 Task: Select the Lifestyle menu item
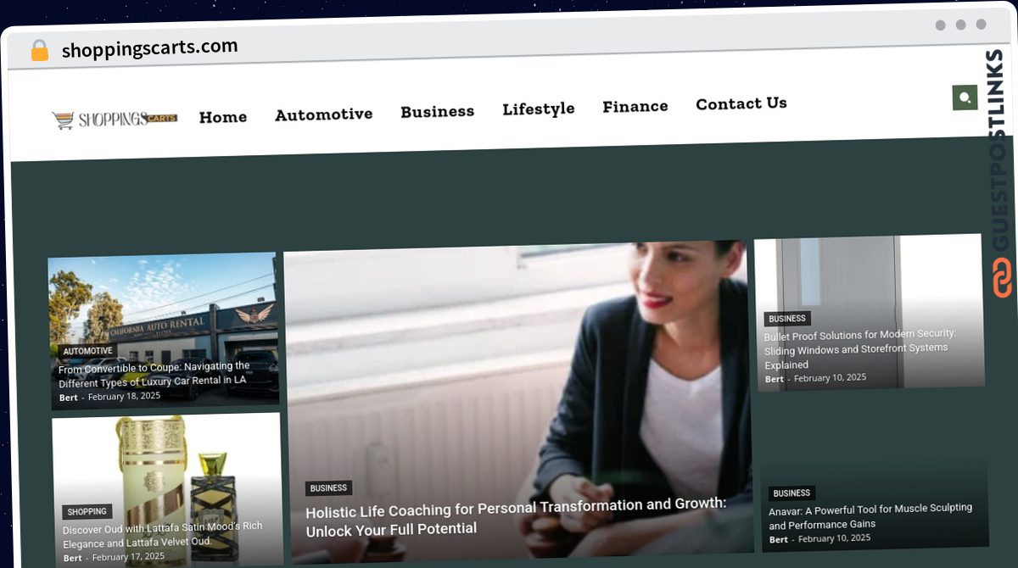click(538, 109)
